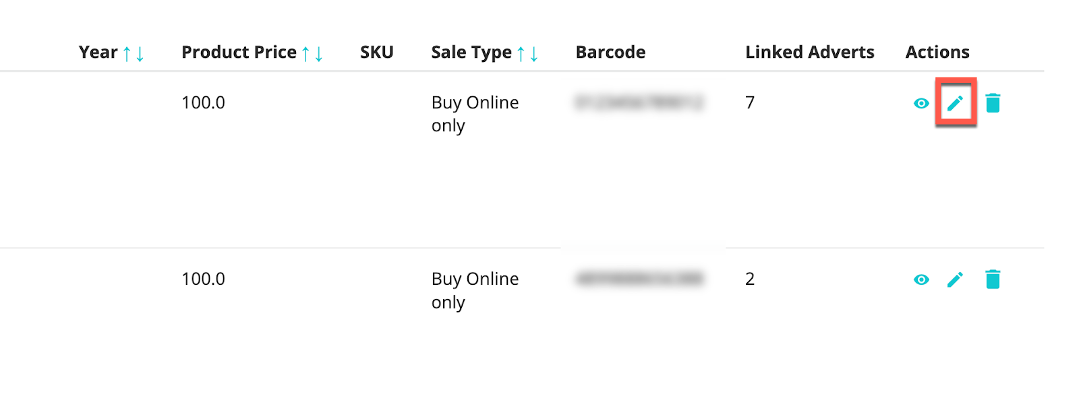
Task: Click the Product Price column header
Action: tap(239, 53)
